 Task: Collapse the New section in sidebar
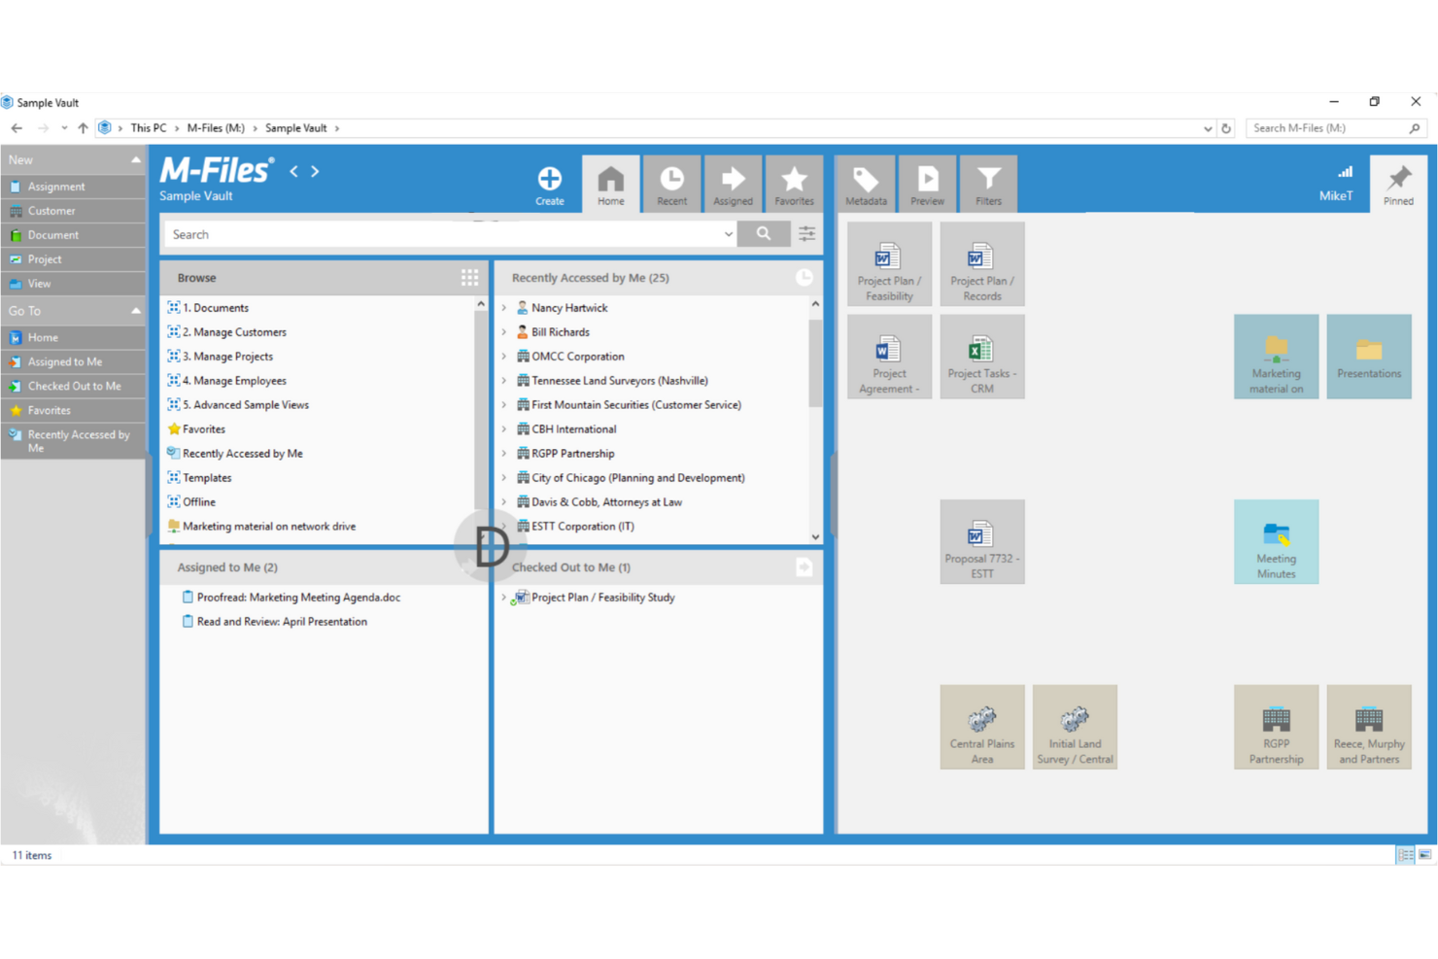tap(135, 160)
